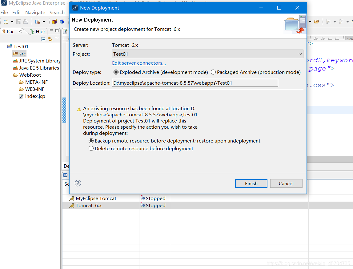Viewport: 353px width, 269px height.
Task: Select Delete remote resource before deployment option
Action: pos(141,149)
